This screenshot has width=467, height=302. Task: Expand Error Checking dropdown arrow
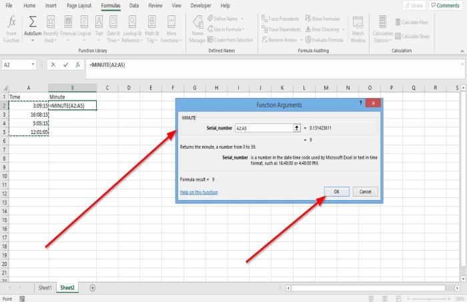pos(343,29)
